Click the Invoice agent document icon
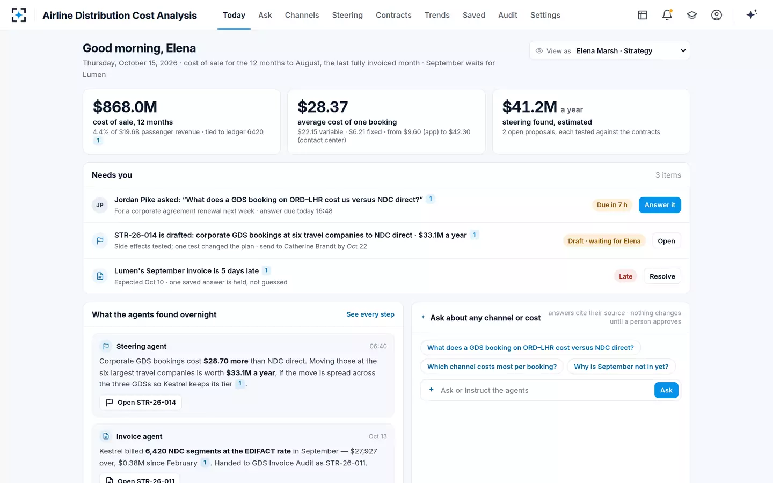 (106, 436)
